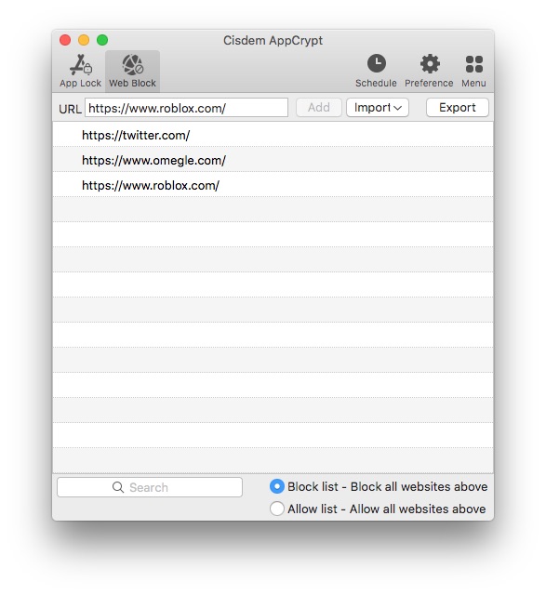The image size is (546, 595).
Task: Select Allow list radio button
Action: click(277, 509)
